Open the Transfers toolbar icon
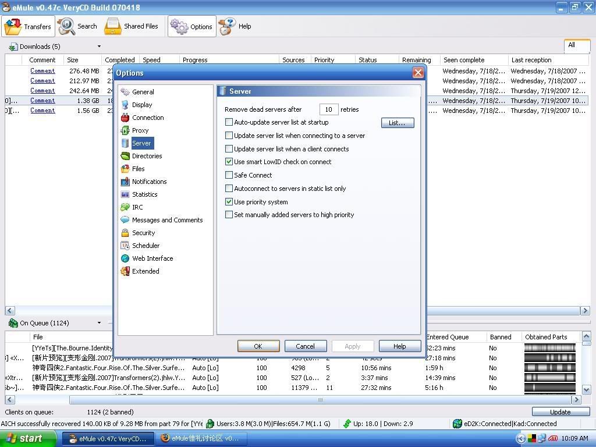 (13, 27)
